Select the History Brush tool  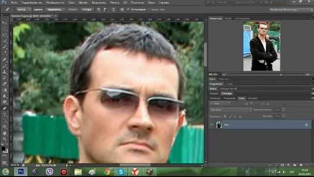4,78
